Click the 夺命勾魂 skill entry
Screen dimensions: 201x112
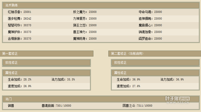point(150,12)
